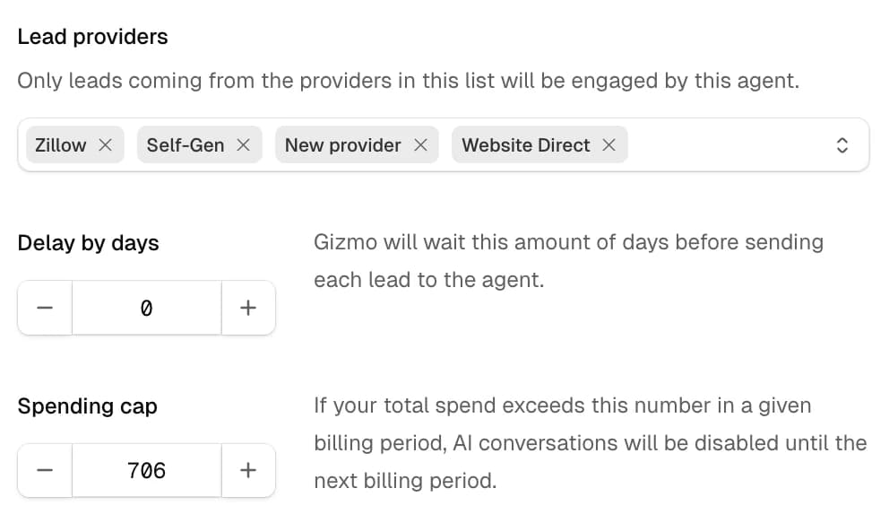Remove the New provider tag
The width and height of the screenshot is (889, 523).
click(x=420, y=145)
